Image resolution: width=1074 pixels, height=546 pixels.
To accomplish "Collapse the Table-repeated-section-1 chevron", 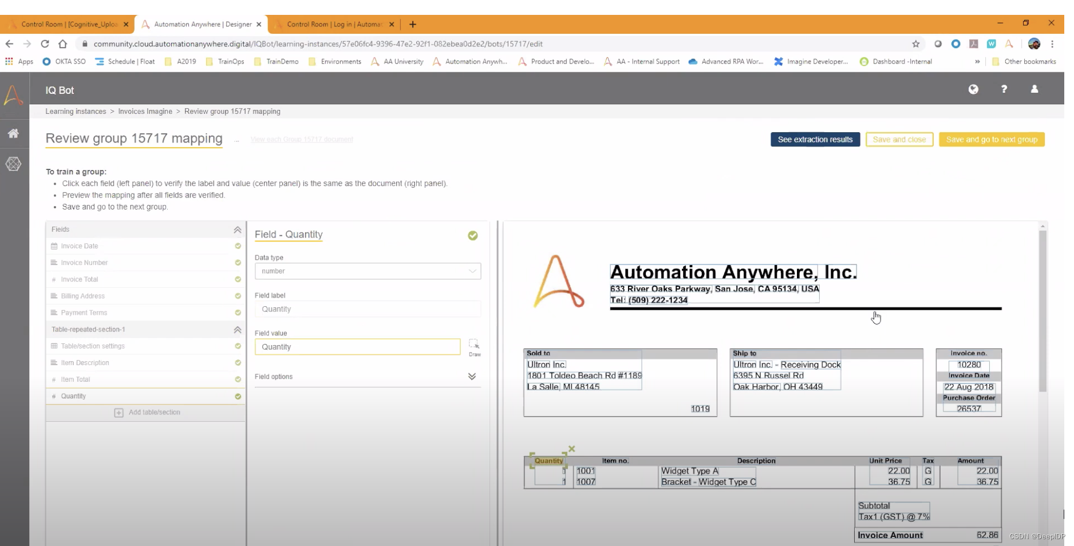I will pyautogui.click(x=237, y=330).
